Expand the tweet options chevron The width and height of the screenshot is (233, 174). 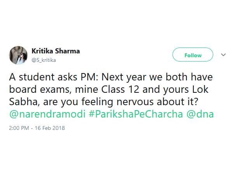point(223,55)
